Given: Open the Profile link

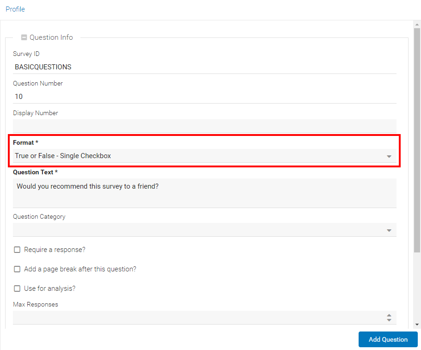Looking at the screenshot, I should click(15, 9).
